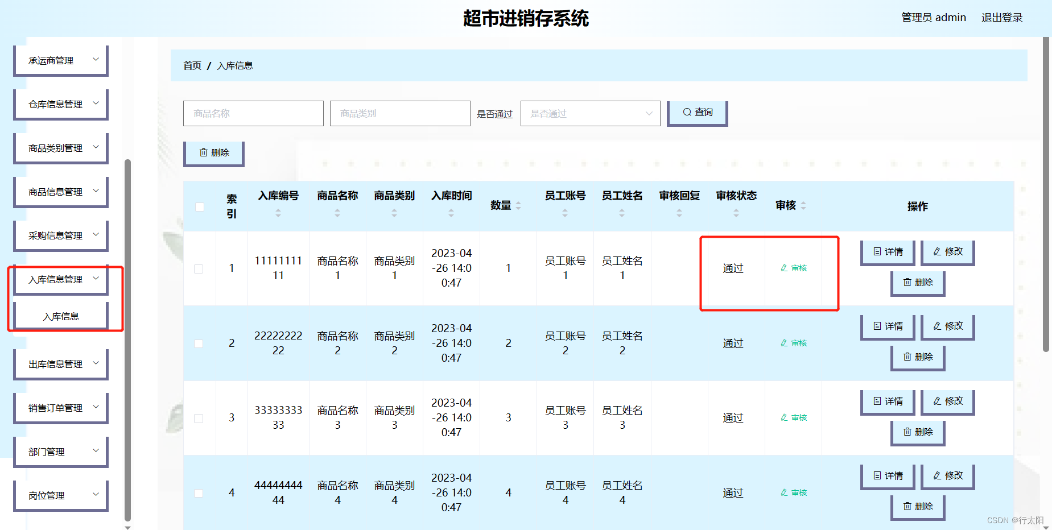Open 详情 for row 2

click(x=888, y=327)
